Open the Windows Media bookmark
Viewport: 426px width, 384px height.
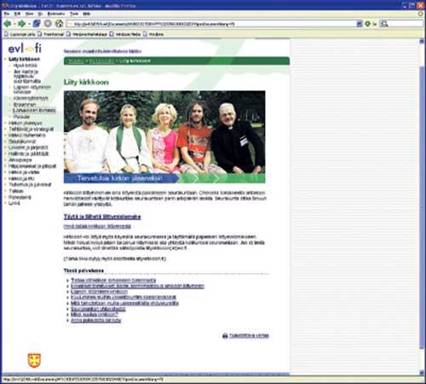(x=125, y=34)
